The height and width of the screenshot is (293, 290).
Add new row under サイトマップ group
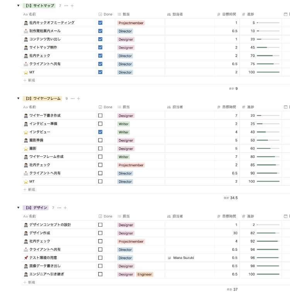click(x=29, y=80)
